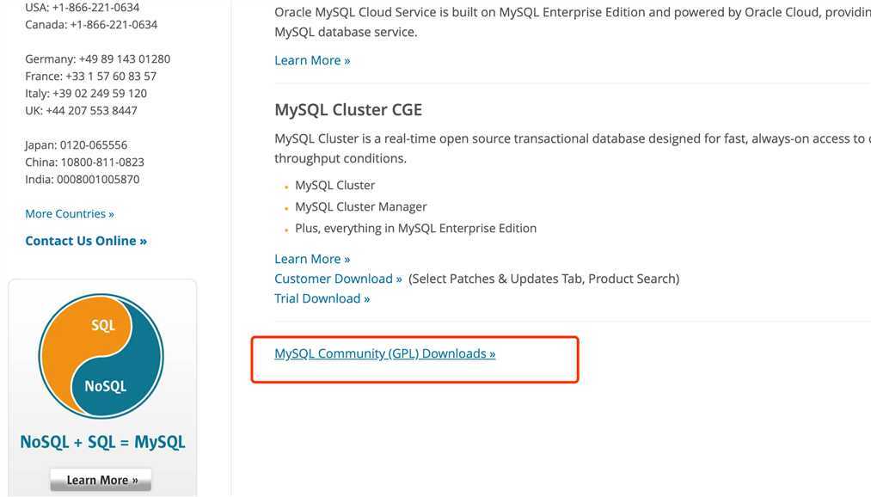Open the More Countries link

70,214
